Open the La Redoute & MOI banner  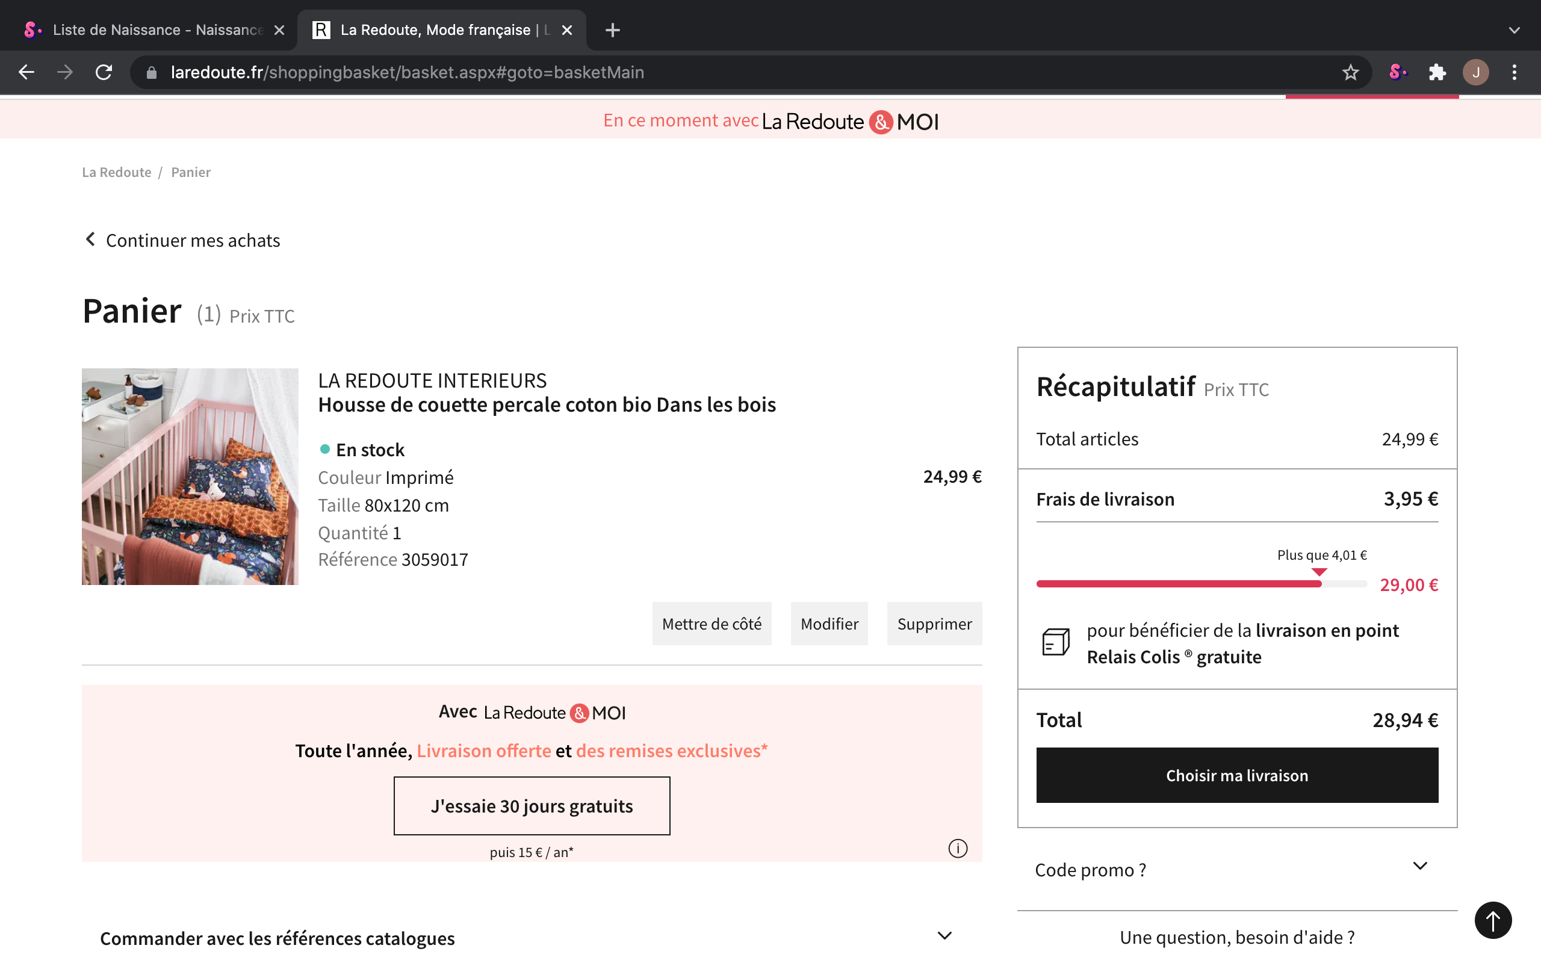(770, 120)
